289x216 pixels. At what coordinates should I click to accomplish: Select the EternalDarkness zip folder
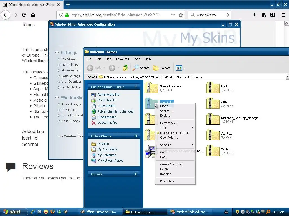tap(163, 88)
